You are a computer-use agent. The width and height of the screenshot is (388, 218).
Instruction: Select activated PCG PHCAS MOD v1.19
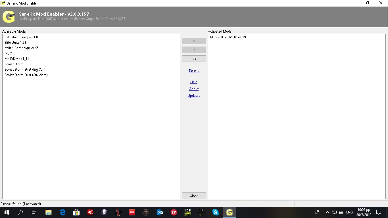[x=228, y=37]
